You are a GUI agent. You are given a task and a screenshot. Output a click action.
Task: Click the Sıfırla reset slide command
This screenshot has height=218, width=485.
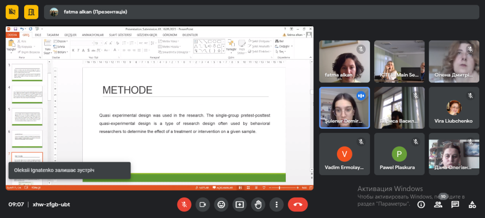[x=59, y=46]
